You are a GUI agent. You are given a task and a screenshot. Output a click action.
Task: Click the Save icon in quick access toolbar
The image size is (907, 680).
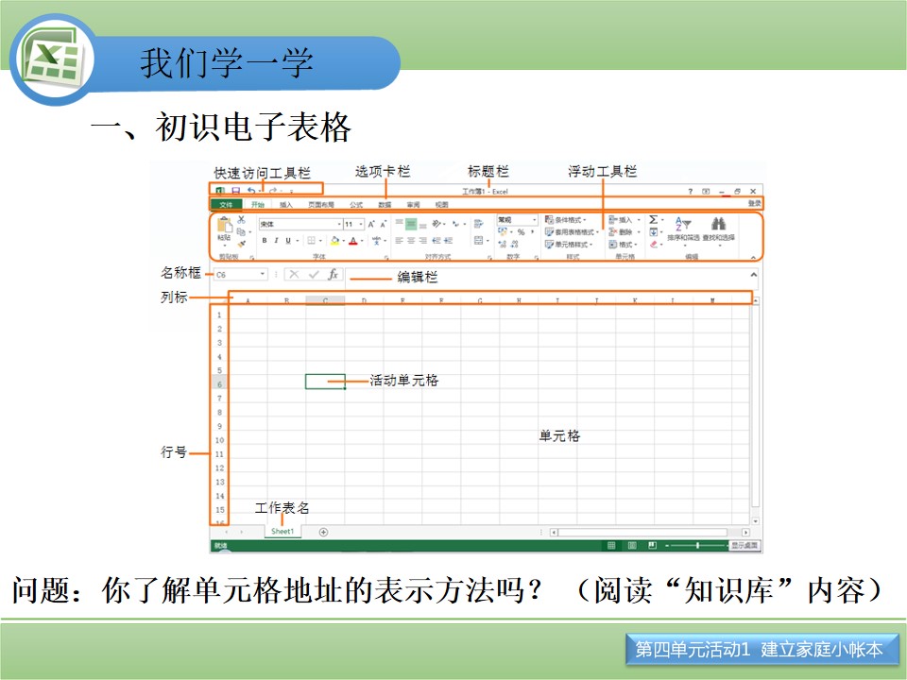tap(235, 190)
